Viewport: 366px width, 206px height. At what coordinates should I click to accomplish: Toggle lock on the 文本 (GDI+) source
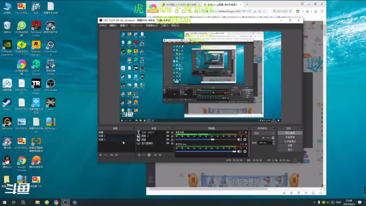point(172,132)
